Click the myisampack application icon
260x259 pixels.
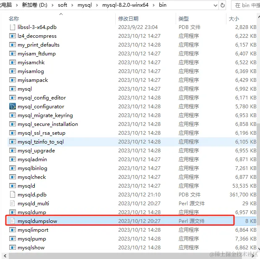tap(13, 80)
